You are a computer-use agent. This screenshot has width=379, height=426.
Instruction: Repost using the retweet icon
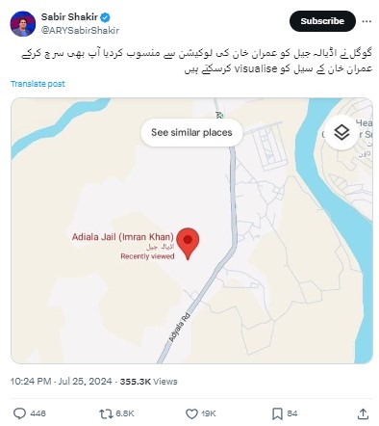pos(105,413)
